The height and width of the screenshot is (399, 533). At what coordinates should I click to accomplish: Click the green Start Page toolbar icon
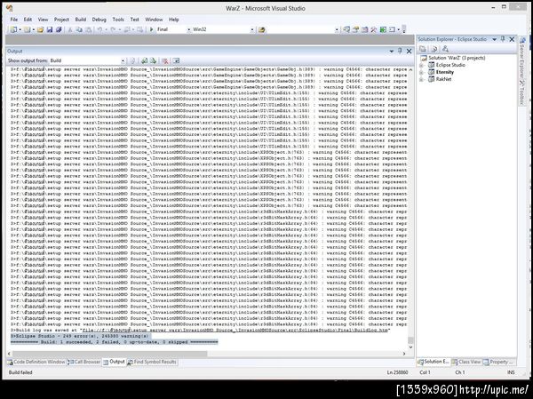(383, 29)
